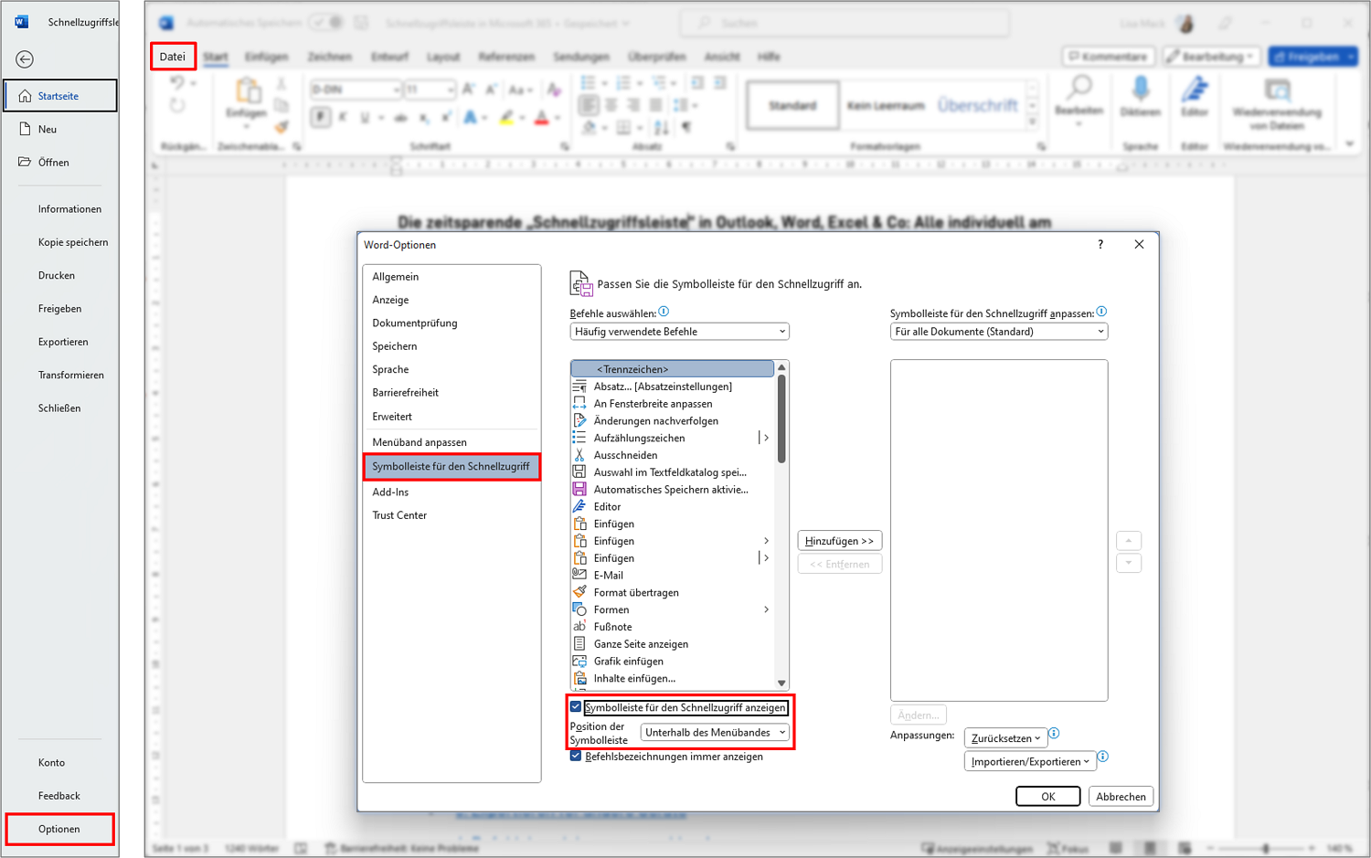Screen dimensions: 1371x858
Task: Toggle Symbolleiste für den Schnellzugriff anzeigen checkbox
Action: (576, 706)
